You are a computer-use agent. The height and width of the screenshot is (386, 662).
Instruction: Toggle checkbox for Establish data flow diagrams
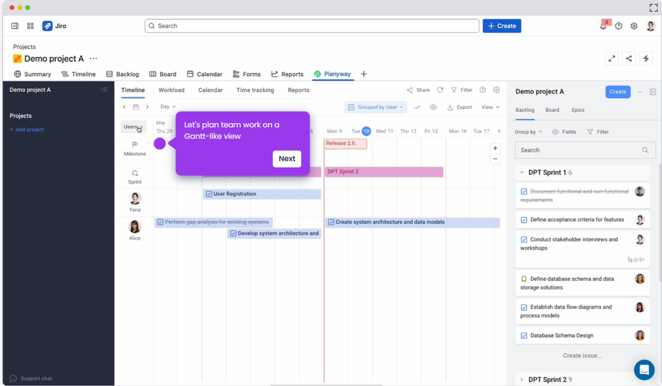tap(524, 307)
